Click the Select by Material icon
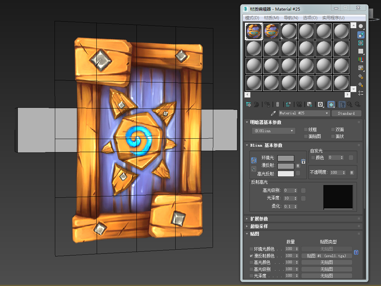 361,84
